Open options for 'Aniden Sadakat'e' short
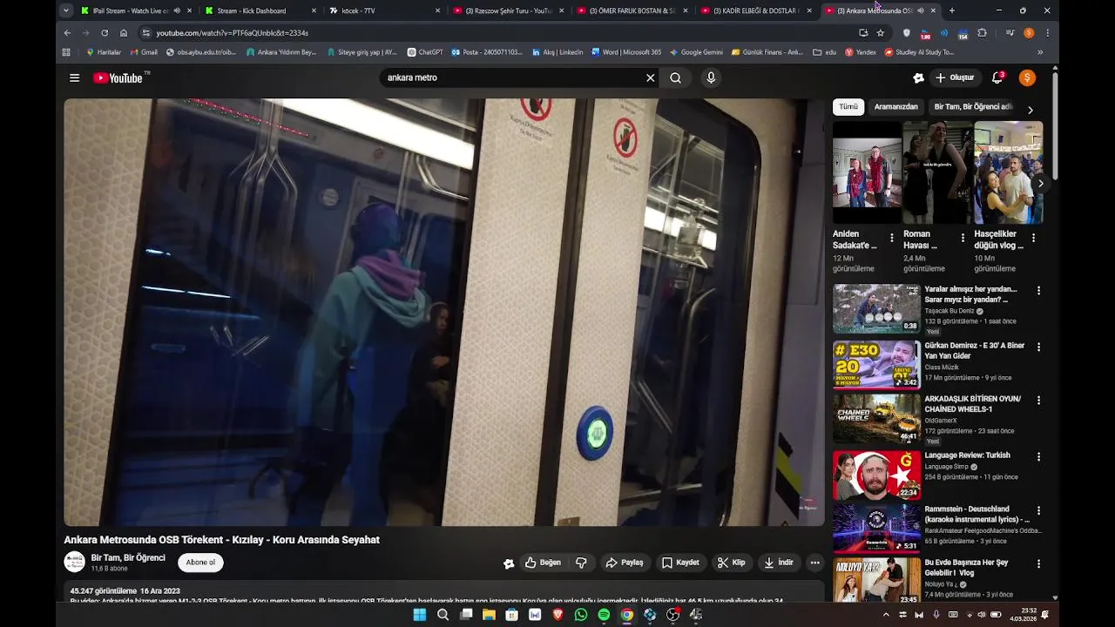 click(x=891, y=238)
